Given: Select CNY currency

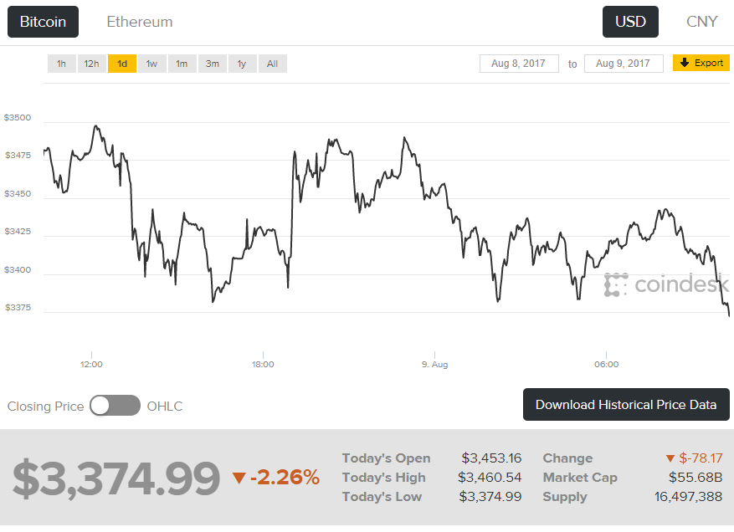Looking at the screenshot, I should (701, 22).
